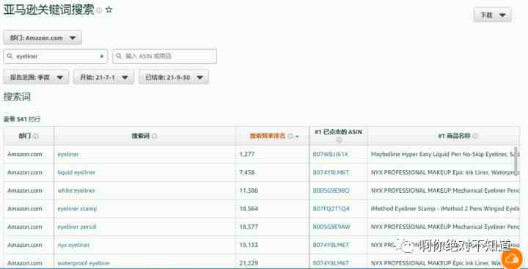Click the info icon under #1 已点击的 ASIN header
The height and width of the screenshot is (269, 528).
tap(338, 140)
